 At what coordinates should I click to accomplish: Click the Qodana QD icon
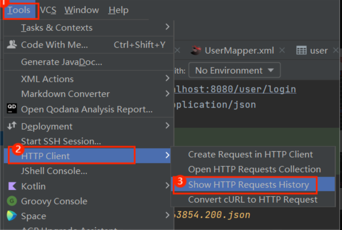(12, 109)
